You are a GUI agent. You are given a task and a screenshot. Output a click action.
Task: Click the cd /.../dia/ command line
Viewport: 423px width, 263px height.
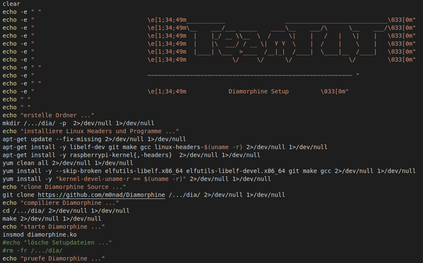coord(66,211)
